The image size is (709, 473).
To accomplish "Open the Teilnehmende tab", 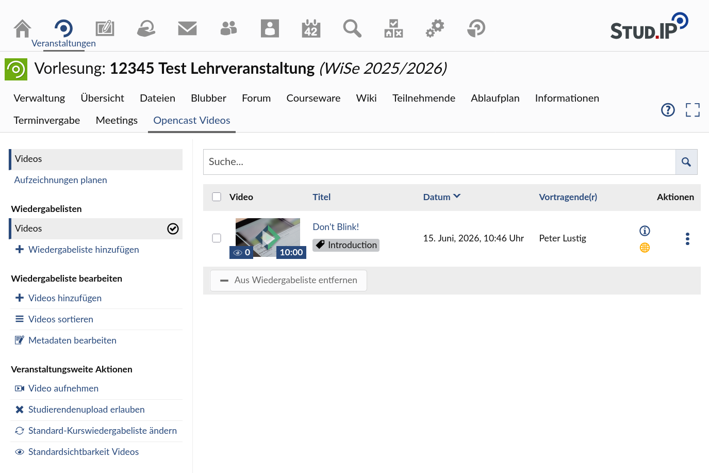I will point(423,98).
